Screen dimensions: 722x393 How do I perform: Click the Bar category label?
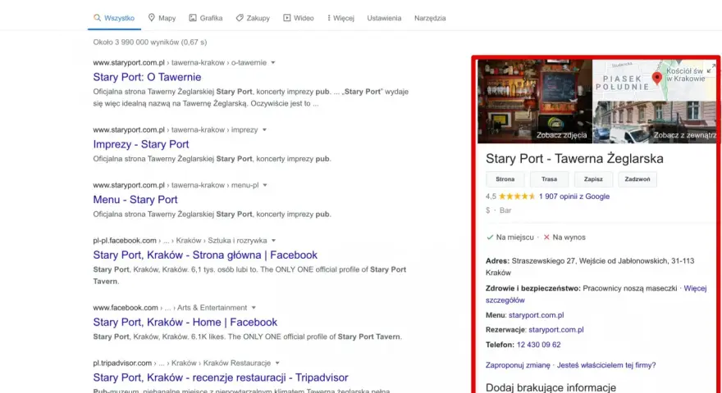pyautogui.click(x=505, y=210)
